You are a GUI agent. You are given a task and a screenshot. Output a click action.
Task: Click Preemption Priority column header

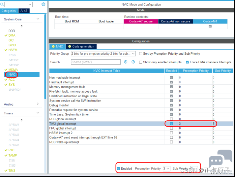[x=195, y=71]
